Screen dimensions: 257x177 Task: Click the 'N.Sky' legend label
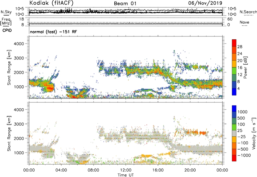point(6,12)
